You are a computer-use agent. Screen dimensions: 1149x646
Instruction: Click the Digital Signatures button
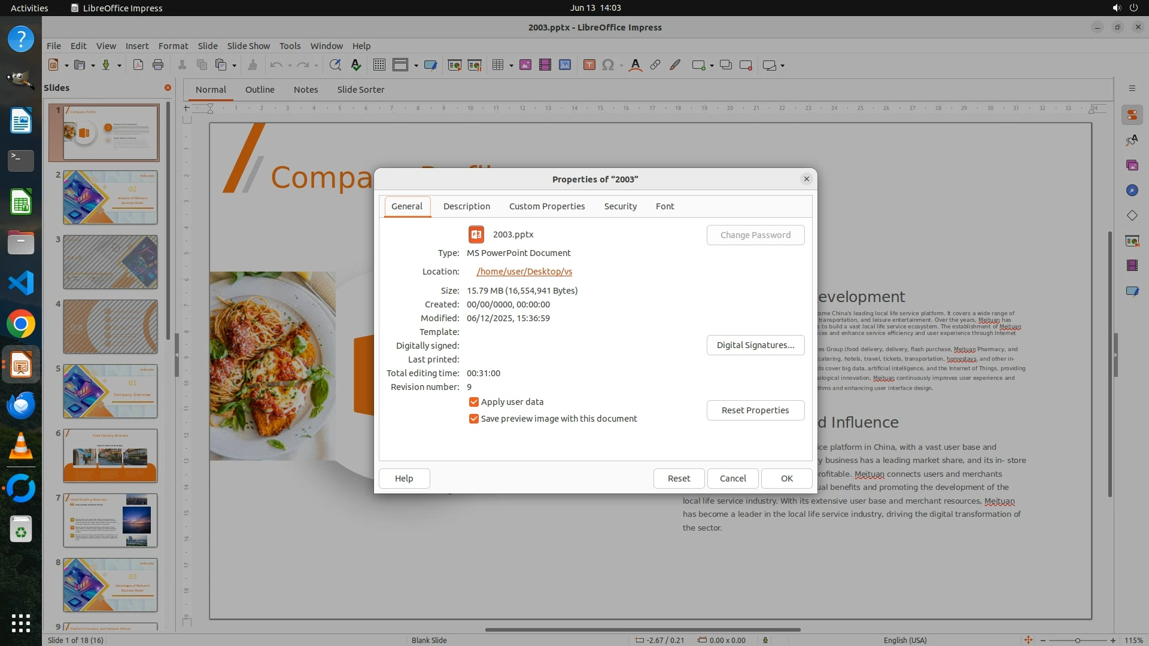755,345
